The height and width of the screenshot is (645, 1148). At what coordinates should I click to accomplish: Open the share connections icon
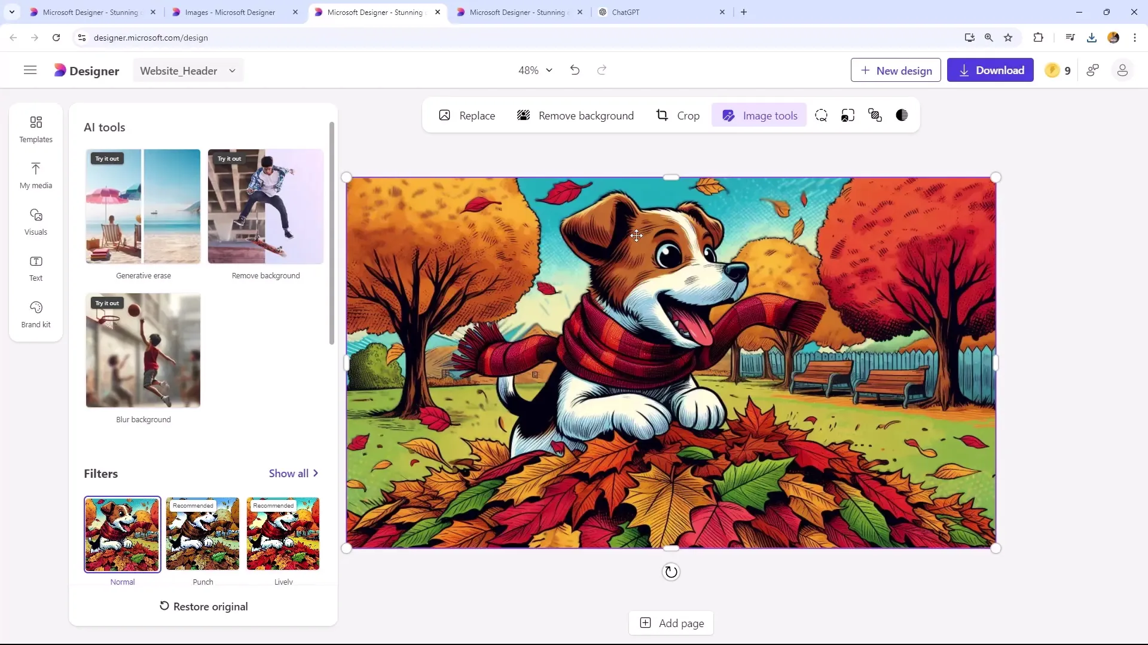click(x=1093, y=70)
